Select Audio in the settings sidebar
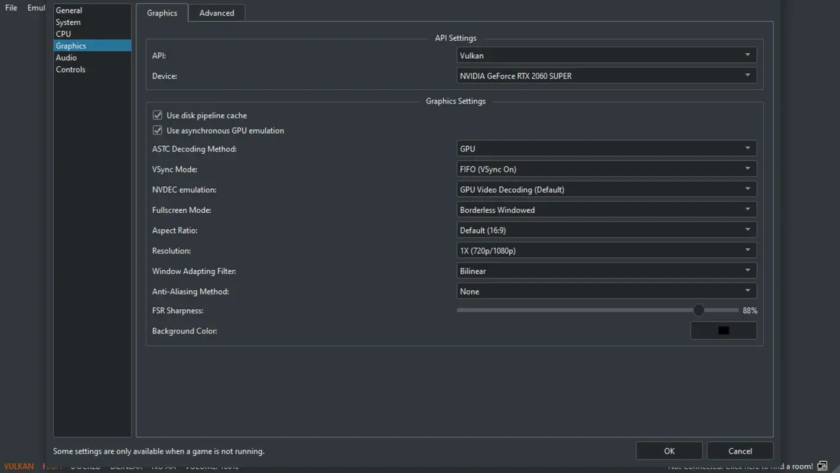840x473 pixels. coord(66,57)
